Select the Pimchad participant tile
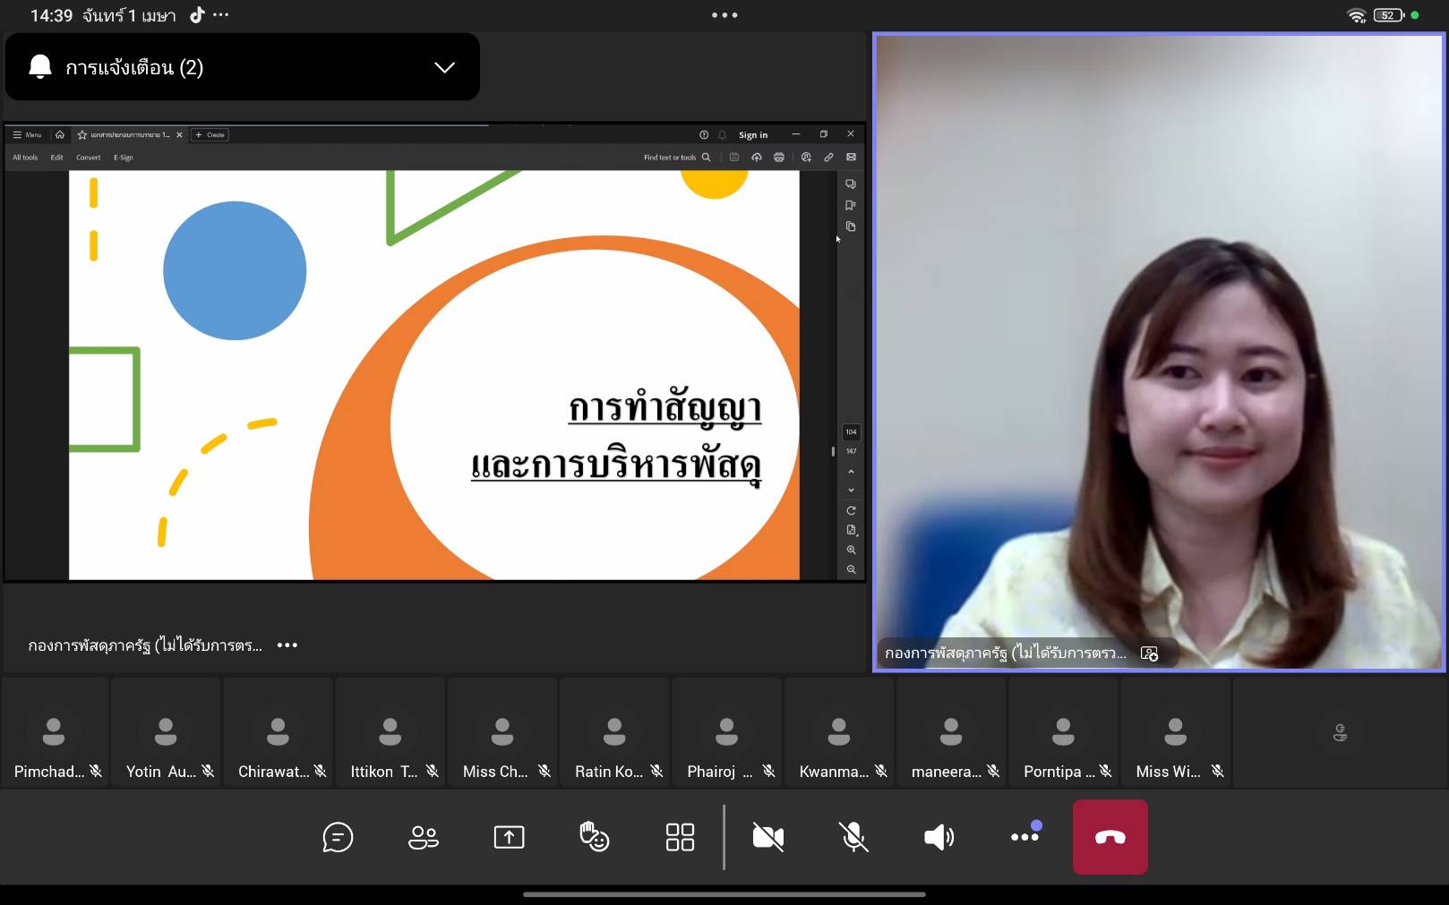The image size is (1449, 905). (56, 733)
